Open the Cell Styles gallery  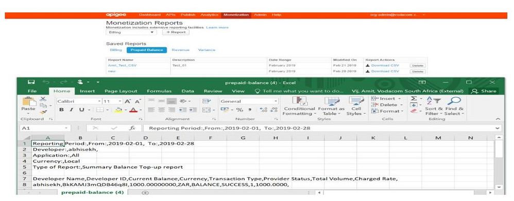356,106
